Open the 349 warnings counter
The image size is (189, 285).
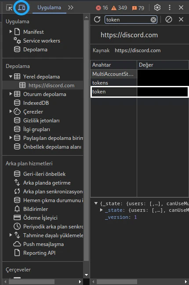tap(119, 8)
